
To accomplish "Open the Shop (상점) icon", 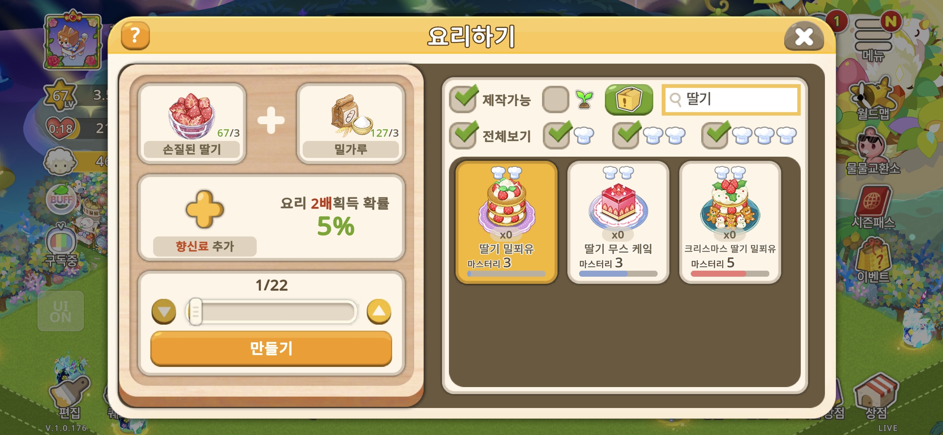I will click(877, 397).
